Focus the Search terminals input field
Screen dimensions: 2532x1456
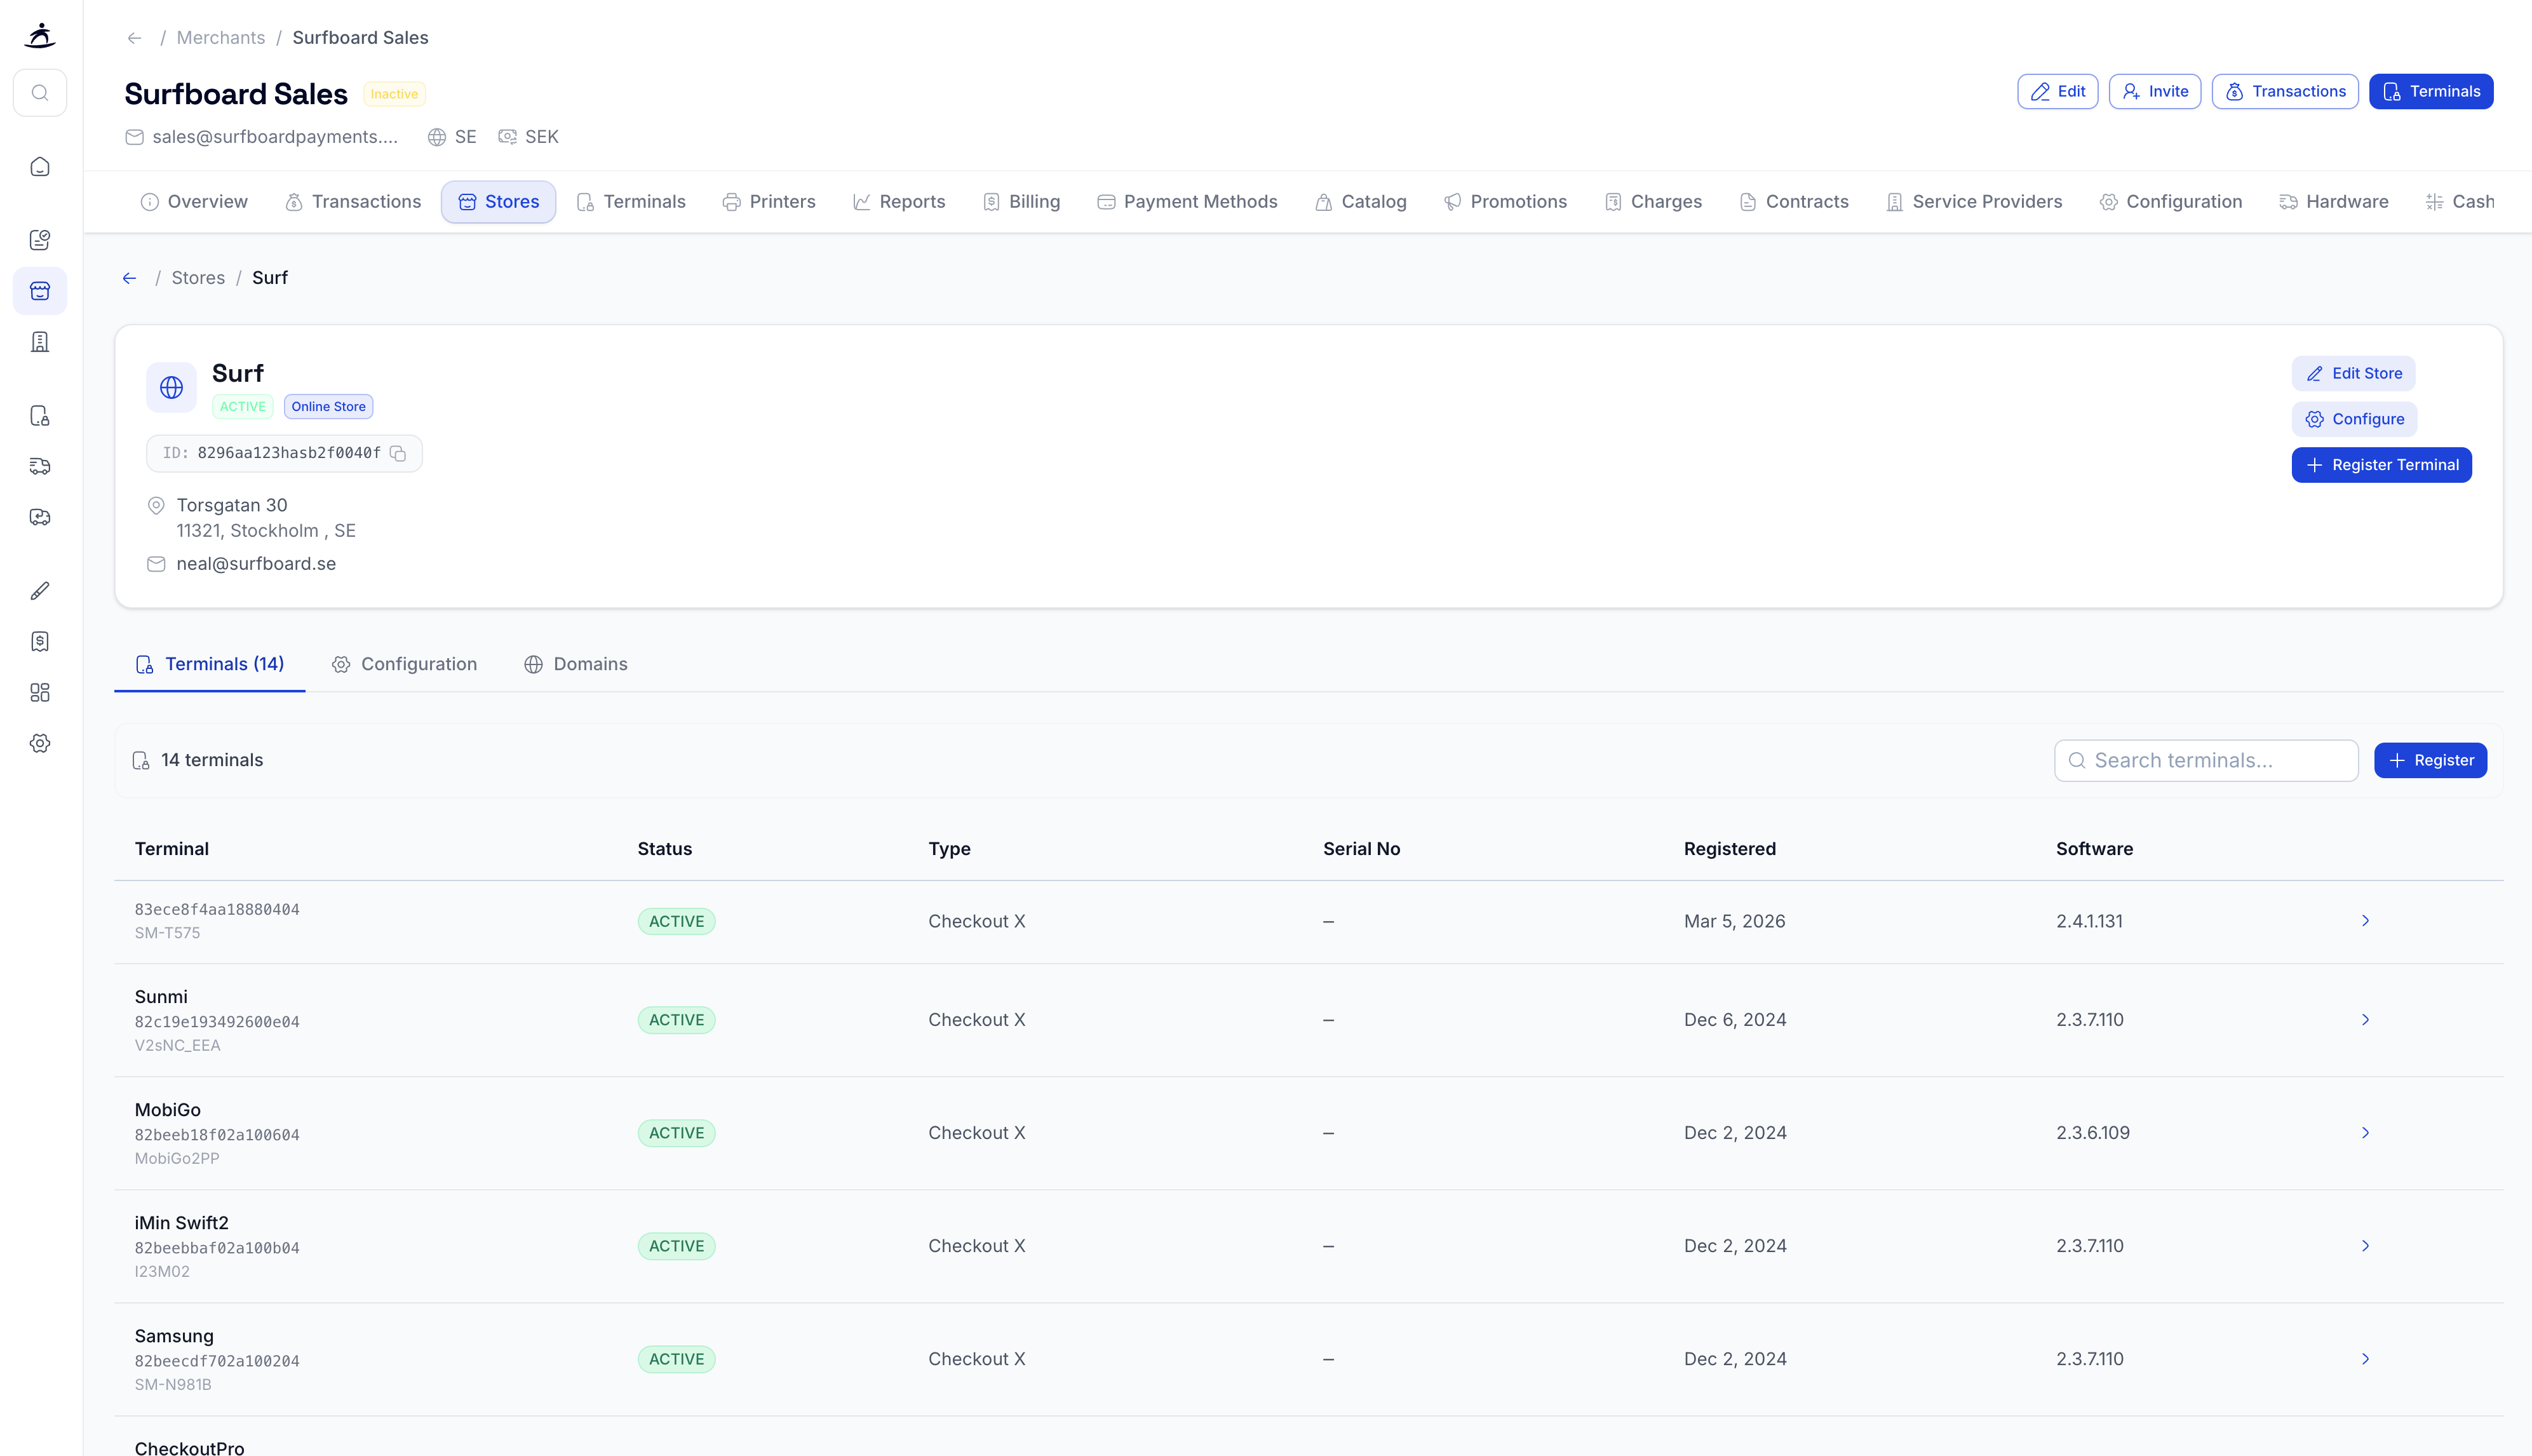[2220, 760]
